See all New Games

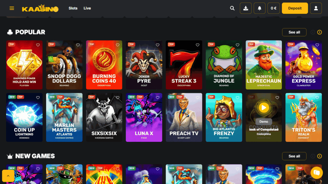tap(294, 156)
